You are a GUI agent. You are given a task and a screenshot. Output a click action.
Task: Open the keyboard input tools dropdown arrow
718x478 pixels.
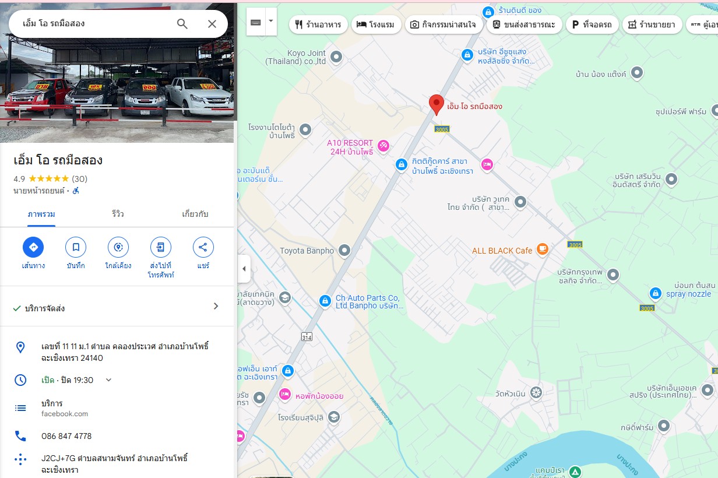click(270, 21)
